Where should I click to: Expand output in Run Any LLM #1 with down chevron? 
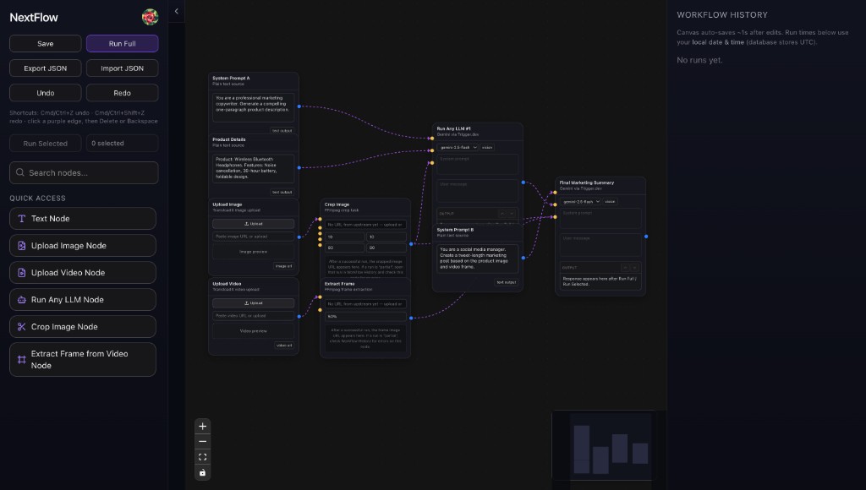512,214
